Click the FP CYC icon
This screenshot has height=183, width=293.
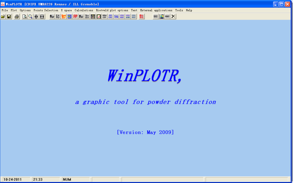pos(110,16)
